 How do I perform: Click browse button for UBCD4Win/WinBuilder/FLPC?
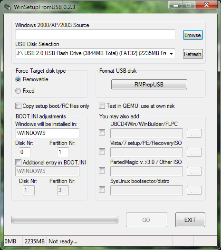(x=194, y=133)
